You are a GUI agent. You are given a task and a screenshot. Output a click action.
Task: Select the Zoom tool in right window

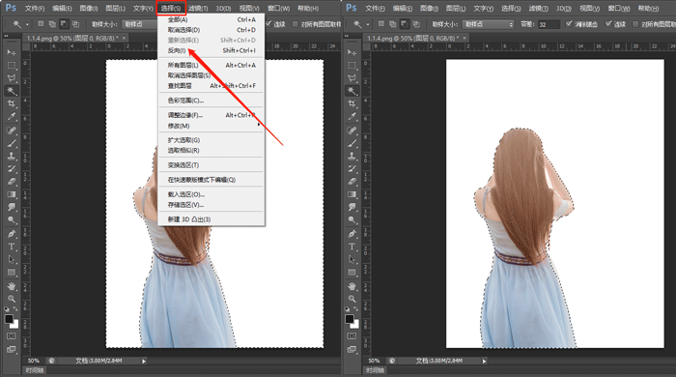point(352,299)
